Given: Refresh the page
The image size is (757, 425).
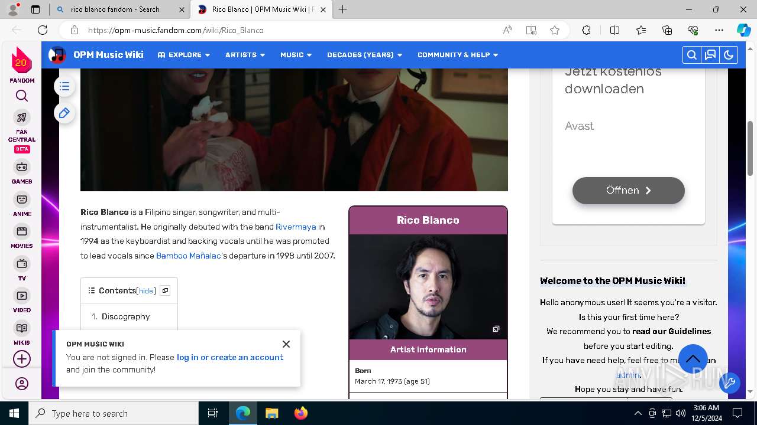Looking at the screenshot, I should (43, 30).
